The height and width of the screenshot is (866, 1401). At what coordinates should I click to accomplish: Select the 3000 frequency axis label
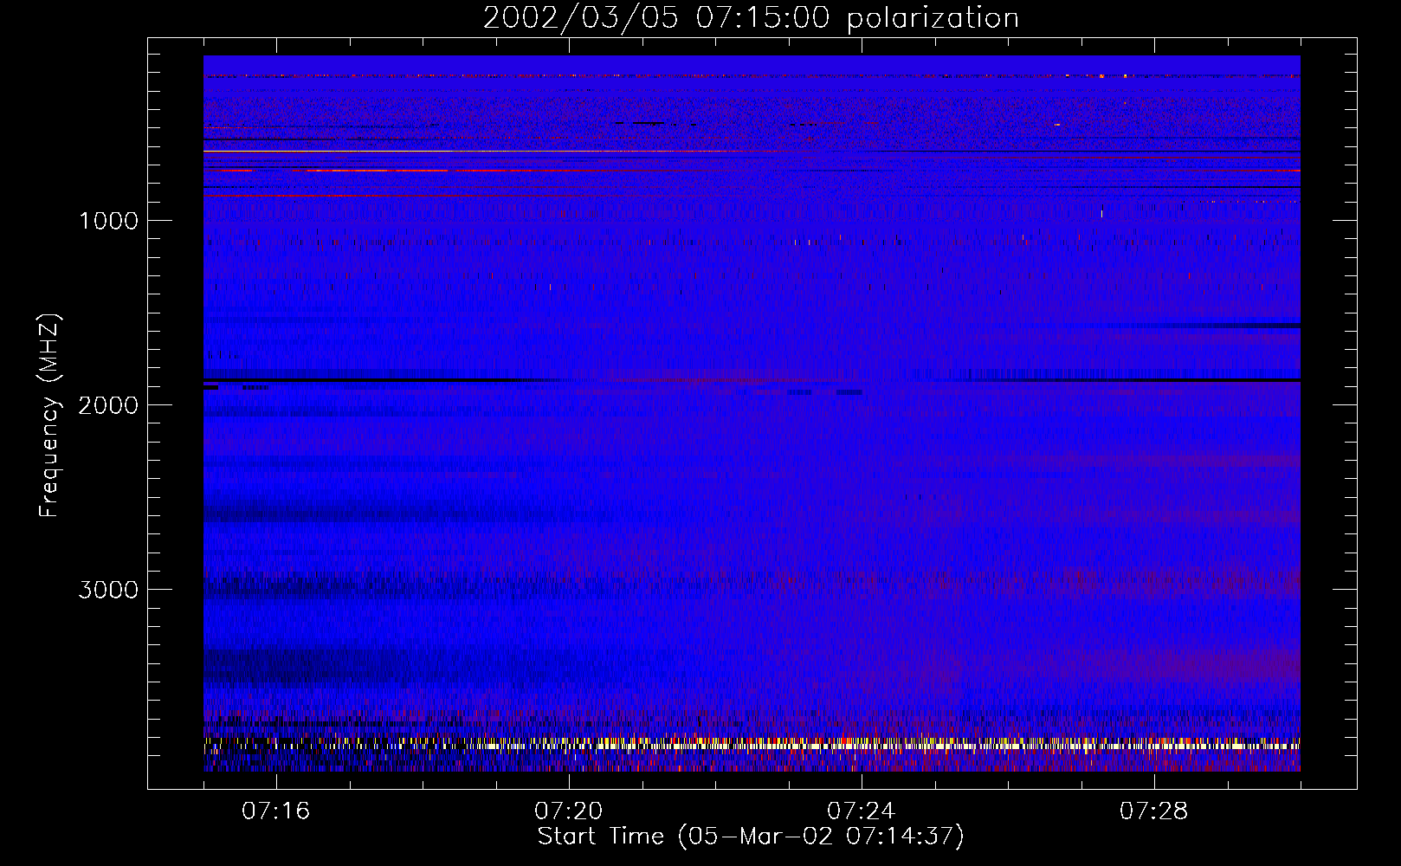(108, 590)
